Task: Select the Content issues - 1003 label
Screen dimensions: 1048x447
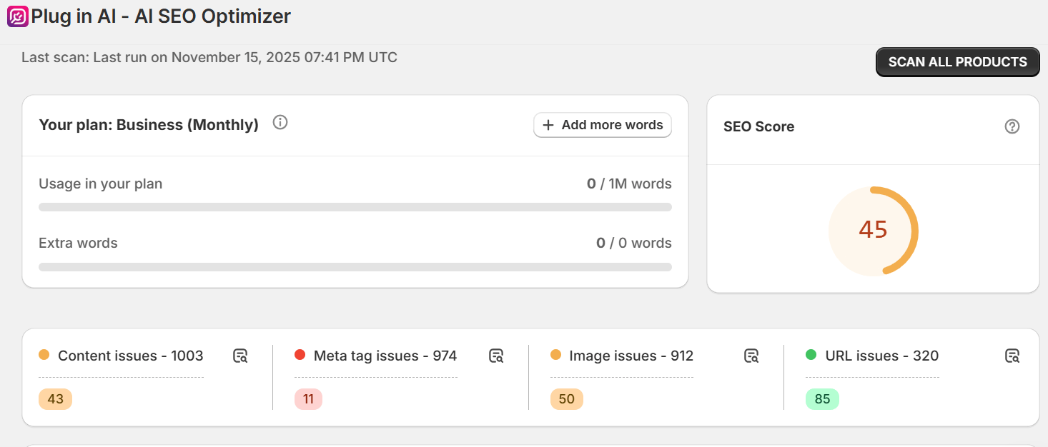Action: (x=130, y=356)
